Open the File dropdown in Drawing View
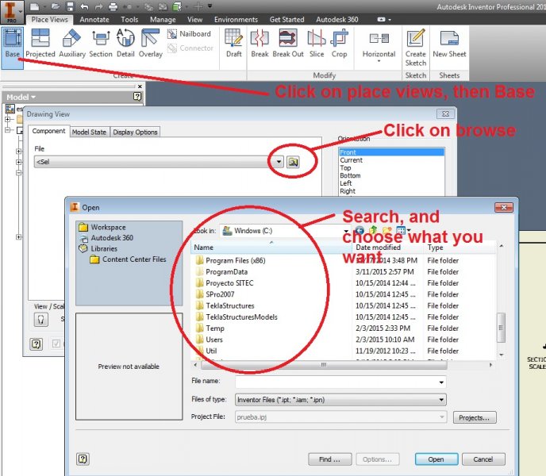Viewport: 546px width, 476px height. [x=279, y=162]
